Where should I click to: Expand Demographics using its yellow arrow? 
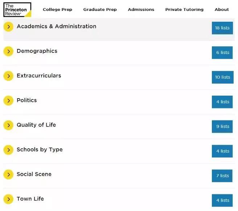point(8,51)
